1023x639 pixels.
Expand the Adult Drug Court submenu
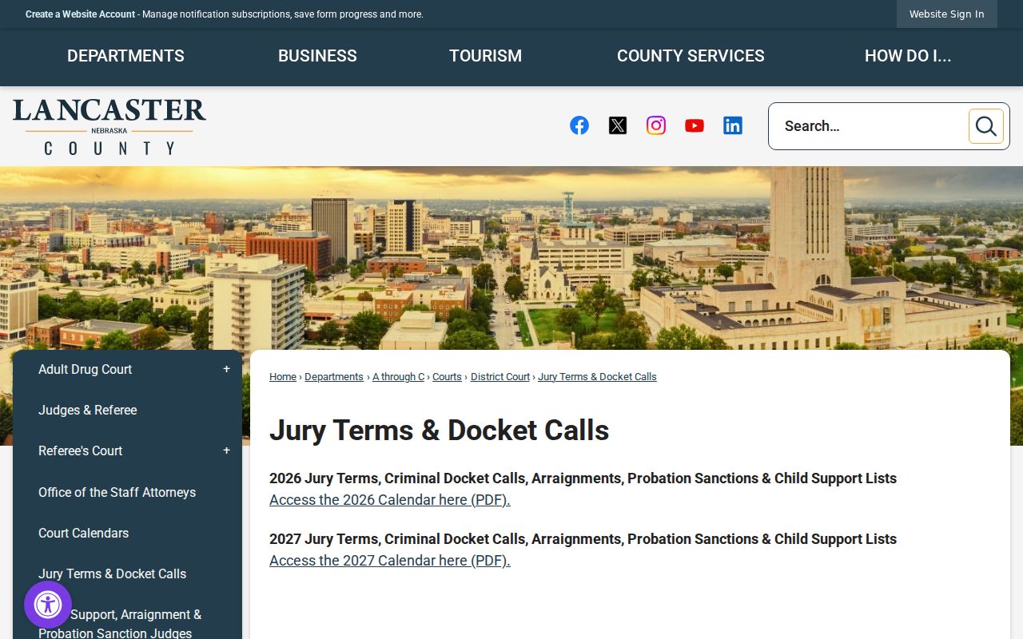(226, 369)
